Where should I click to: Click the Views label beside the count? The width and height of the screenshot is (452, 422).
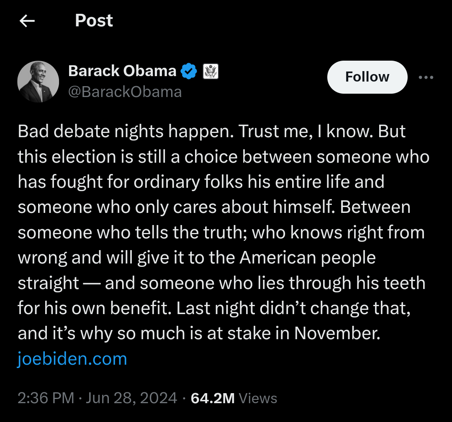pyautogui.click(x=258, y=398)
